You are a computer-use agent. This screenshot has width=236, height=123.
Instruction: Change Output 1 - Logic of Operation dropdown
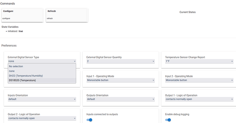(x=199, y=99)
